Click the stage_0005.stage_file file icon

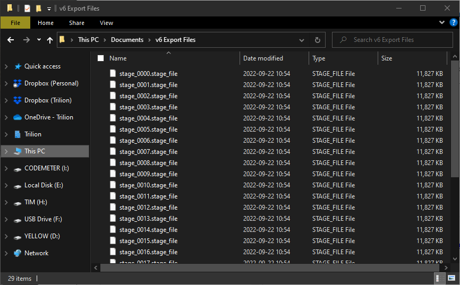[x=113, y=129]
